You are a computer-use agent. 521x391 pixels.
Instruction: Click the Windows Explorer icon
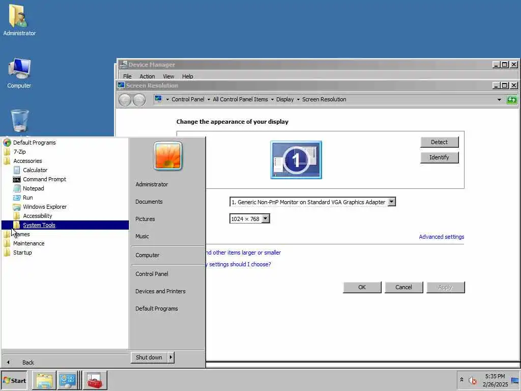[x=17, y=207]
